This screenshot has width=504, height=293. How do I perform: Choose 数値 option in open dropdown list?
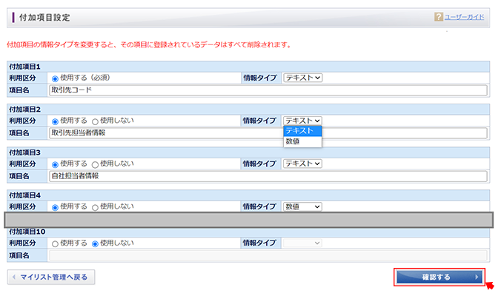tap(302, 141)
